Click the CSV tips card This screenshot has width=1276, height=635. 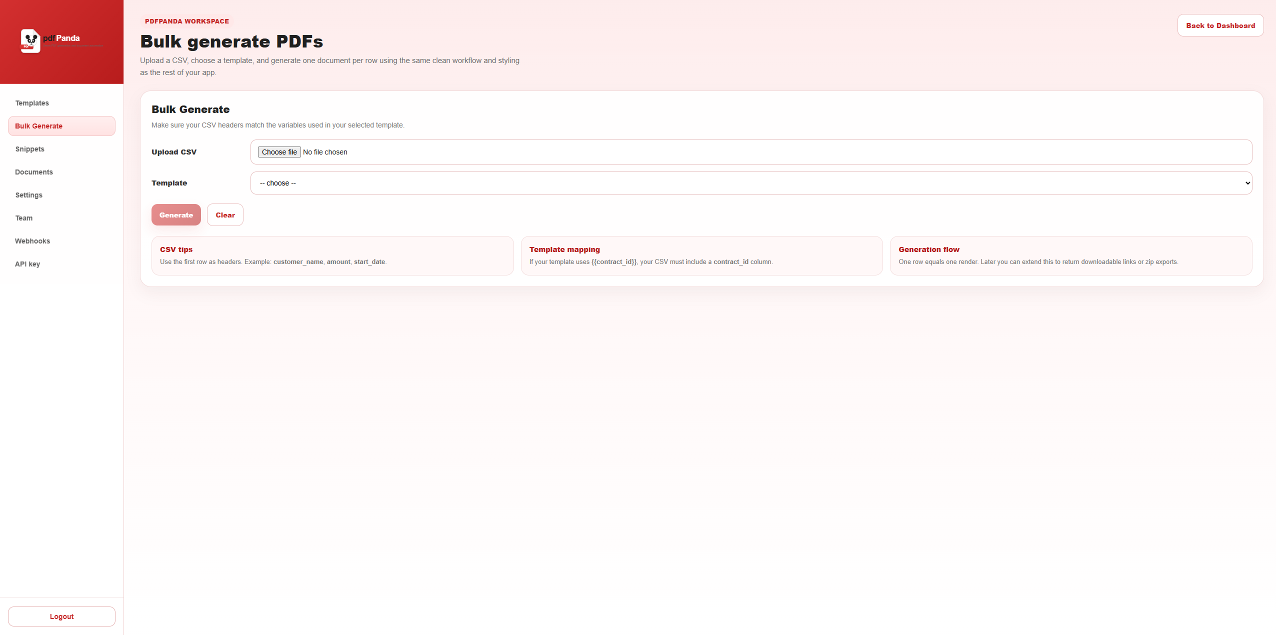331,255
